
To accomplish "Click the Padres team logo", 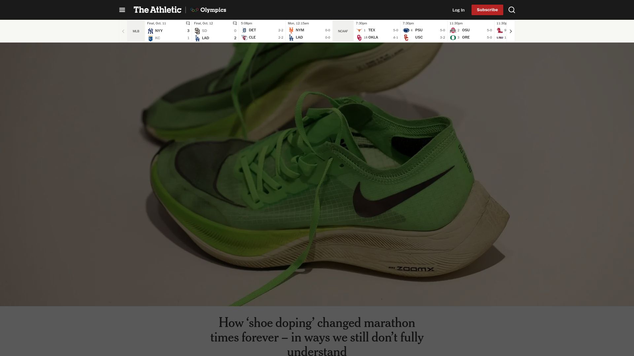I will coord(197,31).
